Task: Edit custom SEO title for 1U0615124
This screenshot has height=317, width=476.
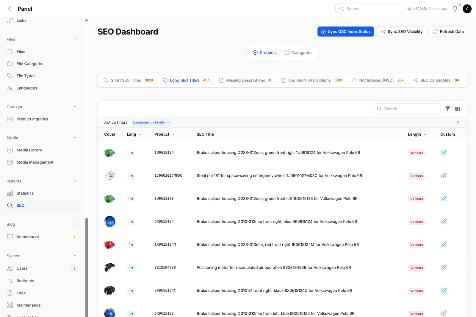Action: pos(444,153)
